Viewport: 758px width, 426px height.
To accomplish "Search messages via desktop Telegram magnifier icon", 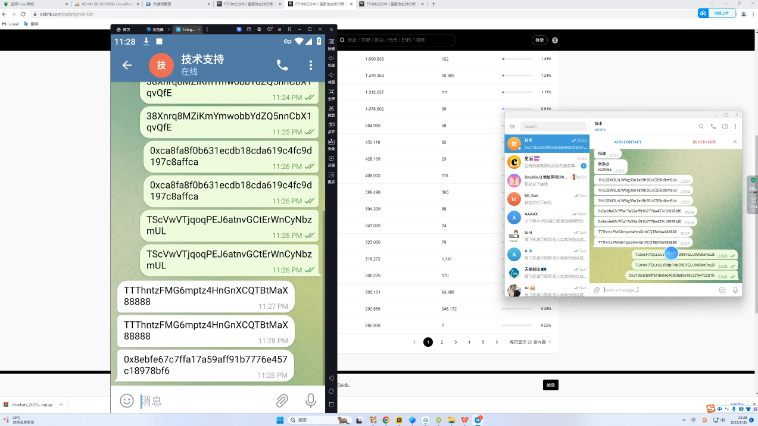I will point(701,126).
